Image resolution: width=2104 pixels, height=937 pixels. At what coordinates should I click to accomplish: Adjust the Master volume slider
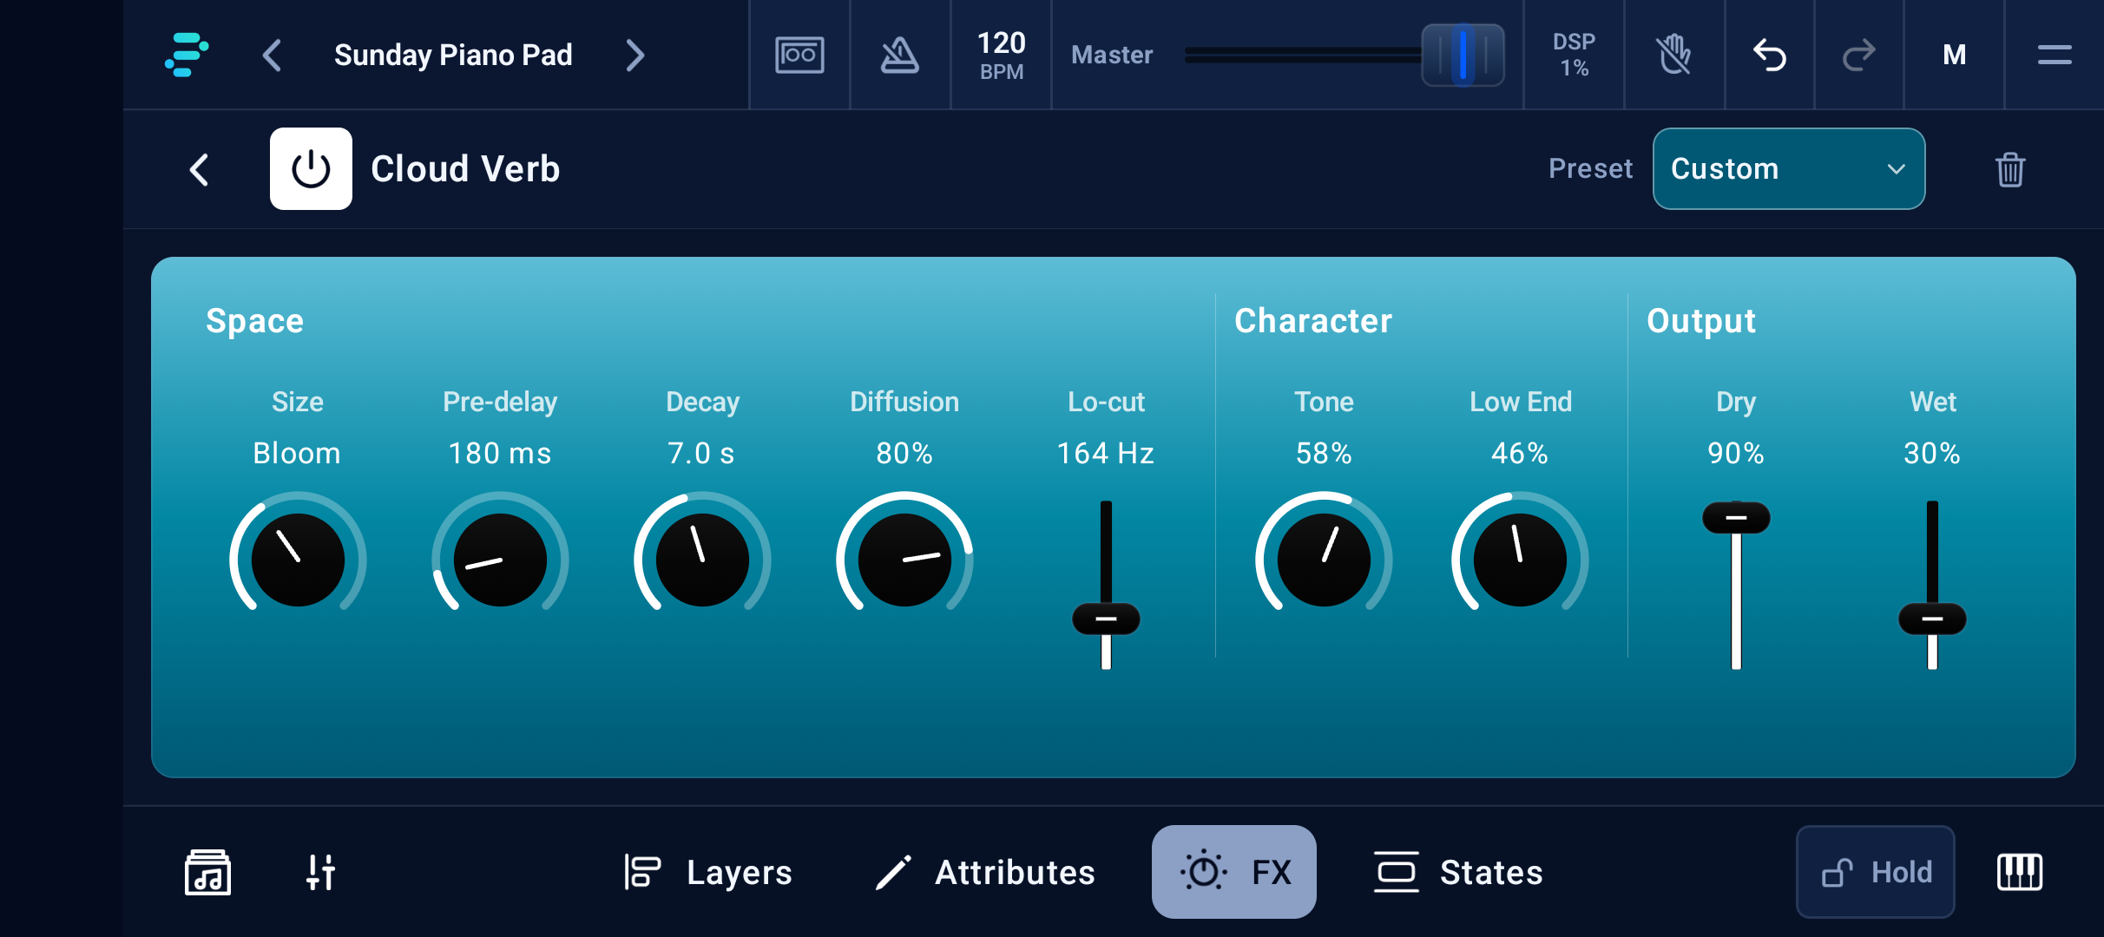pyautogui.click(x=1463, y=56)
